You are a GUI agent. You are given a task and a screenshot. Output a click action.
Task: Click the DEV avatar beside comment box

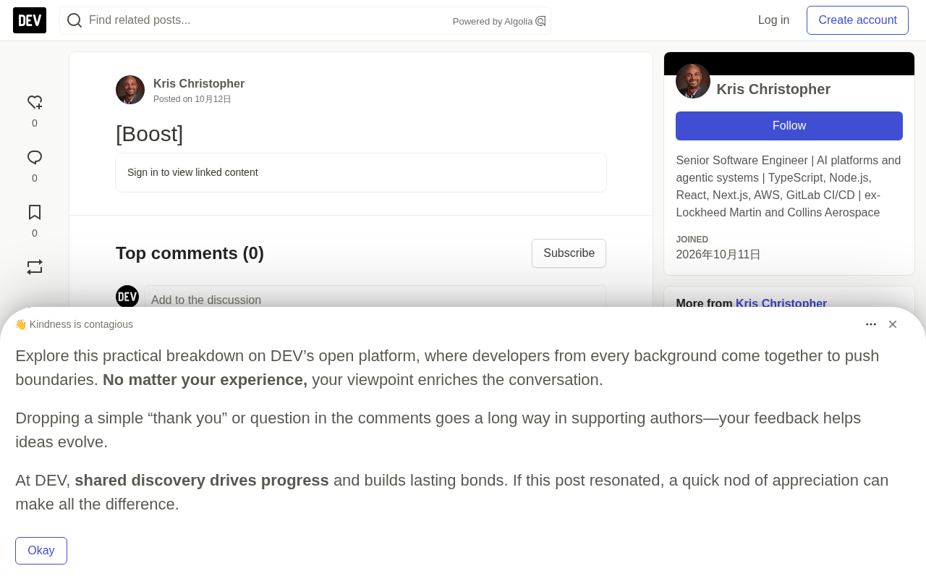pos(127,297)
